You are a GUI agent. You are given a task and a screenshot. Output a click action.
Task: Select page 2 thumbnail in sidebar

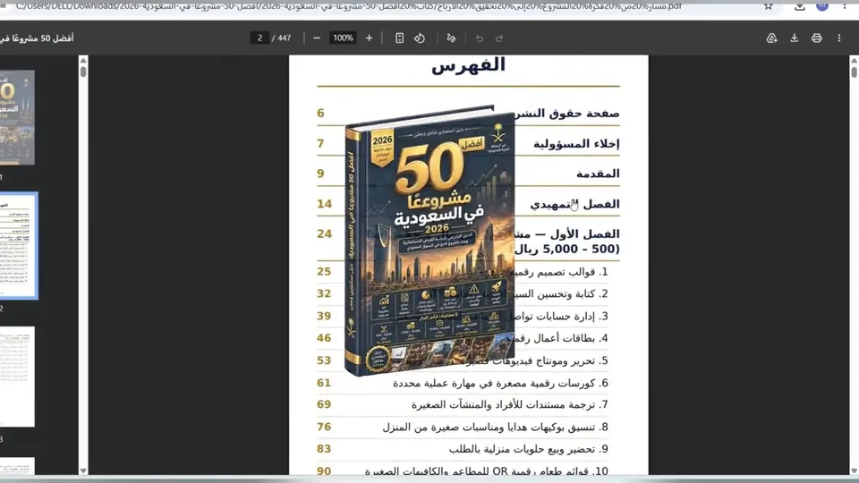point(18,245)
